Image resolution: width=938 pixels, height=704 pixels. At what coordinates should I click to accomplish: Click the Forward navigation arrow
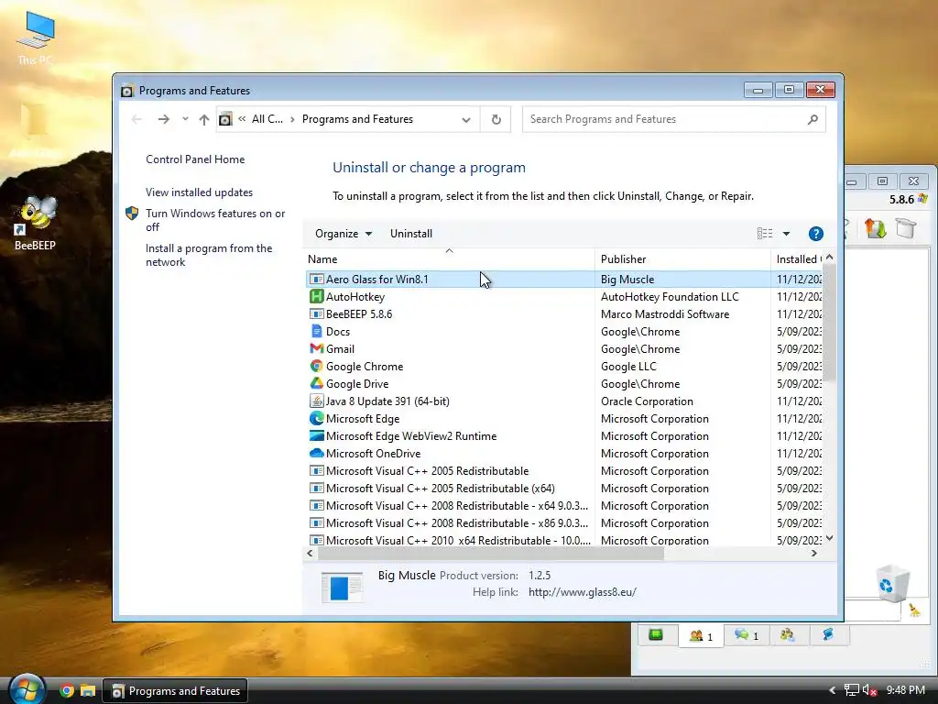[x=163, y=119]
